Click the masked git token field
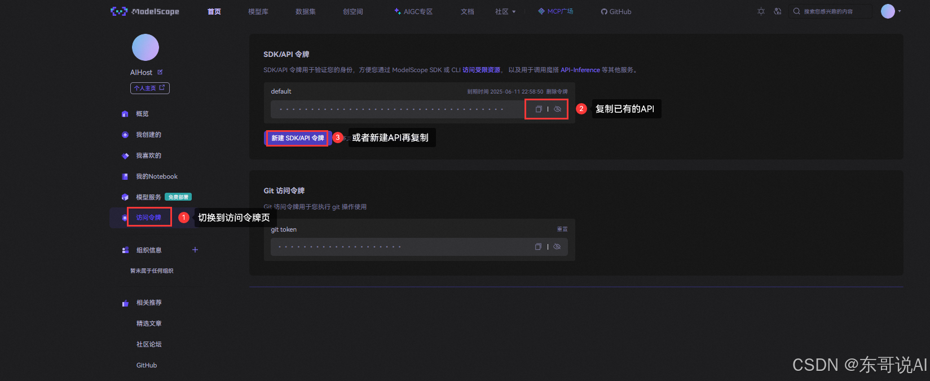Viewport: 930px width, 381px height. tap(419, 247)
